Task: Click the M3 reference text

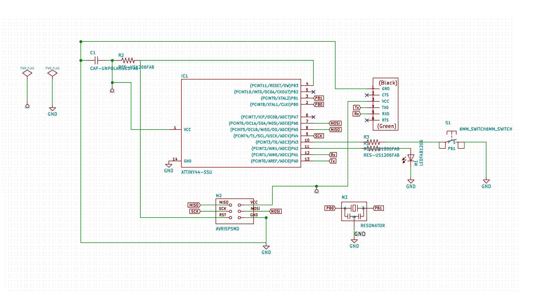Action: 345,197
